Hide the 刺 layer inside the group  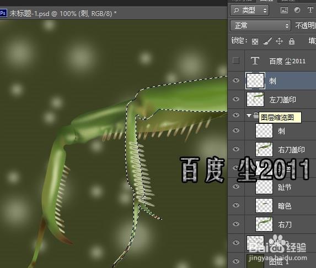pos(236,130)
